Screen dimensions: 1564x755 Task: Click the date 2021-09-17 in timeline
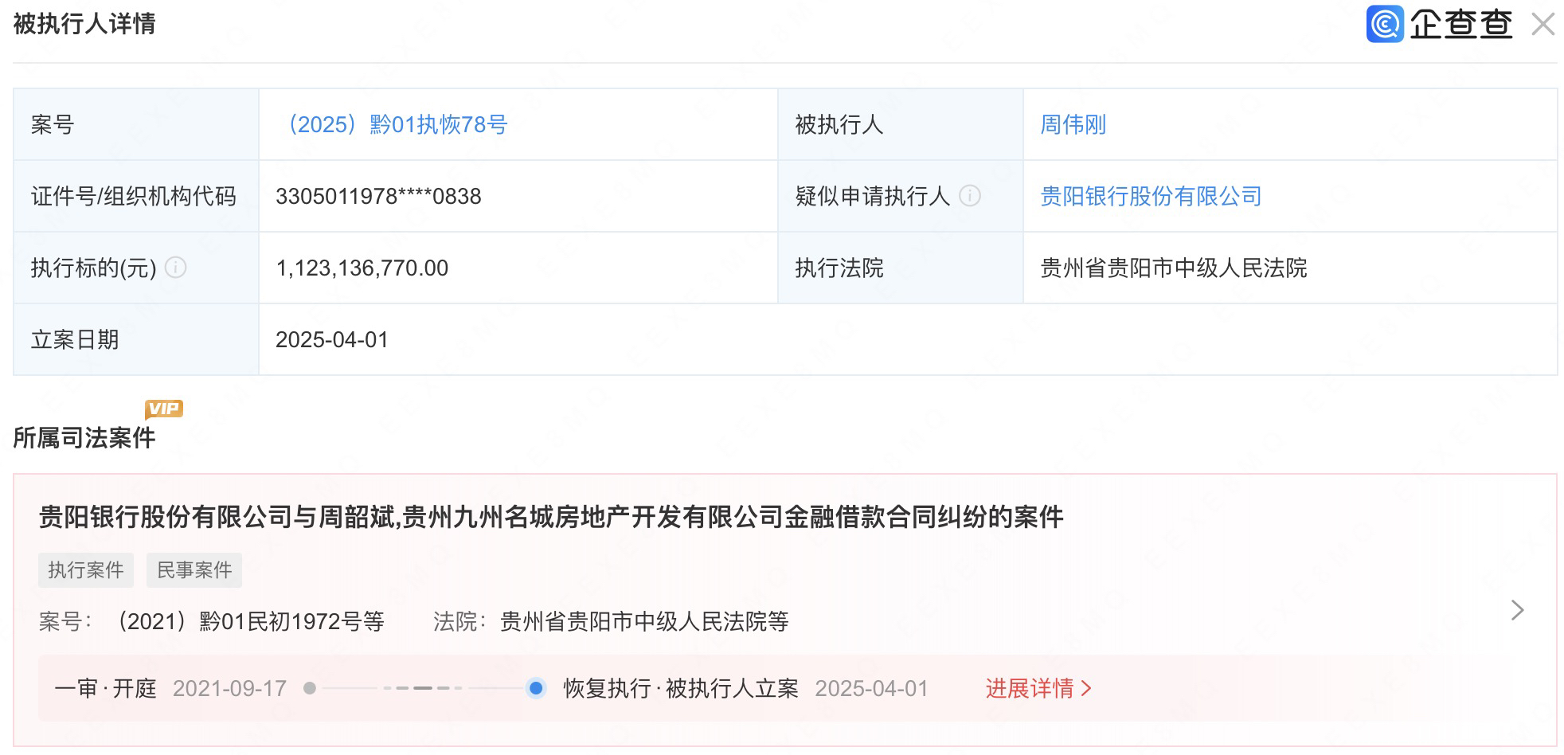point(229,688)
